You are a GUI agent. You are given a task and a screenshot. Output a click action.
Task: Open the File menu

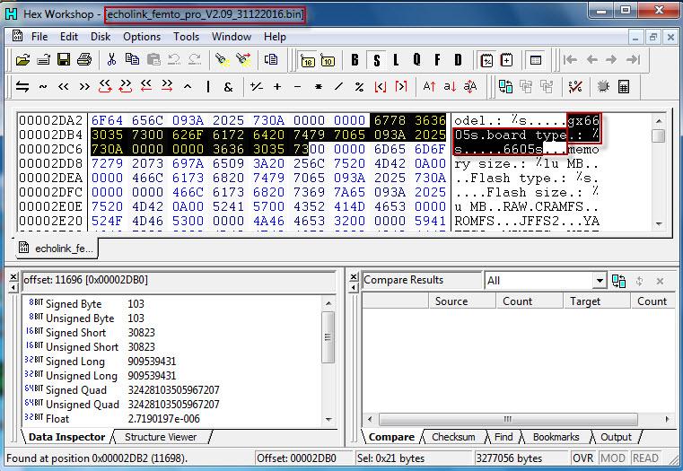pyautogui.click(x=39, y=37)
